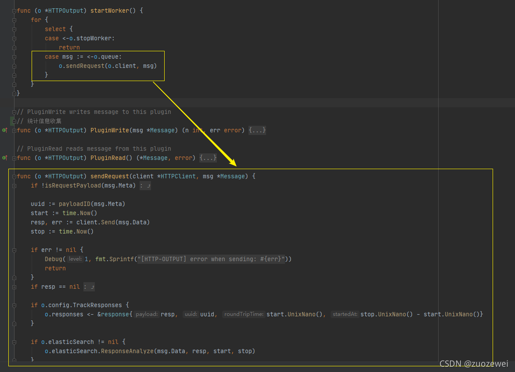Click the 'PluginWrite writes message' comment

pyautogui.click(x=94, y=112)
